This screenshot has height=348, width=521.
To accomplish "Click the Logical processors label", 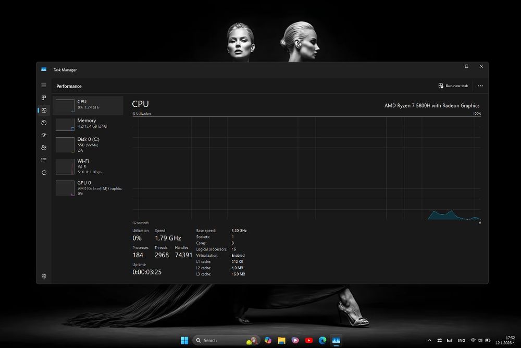I will point(212,249).
